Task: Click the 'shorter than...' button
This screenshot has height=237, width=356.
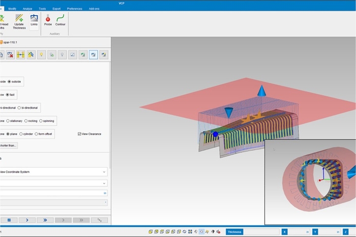Action: [9, 145]
